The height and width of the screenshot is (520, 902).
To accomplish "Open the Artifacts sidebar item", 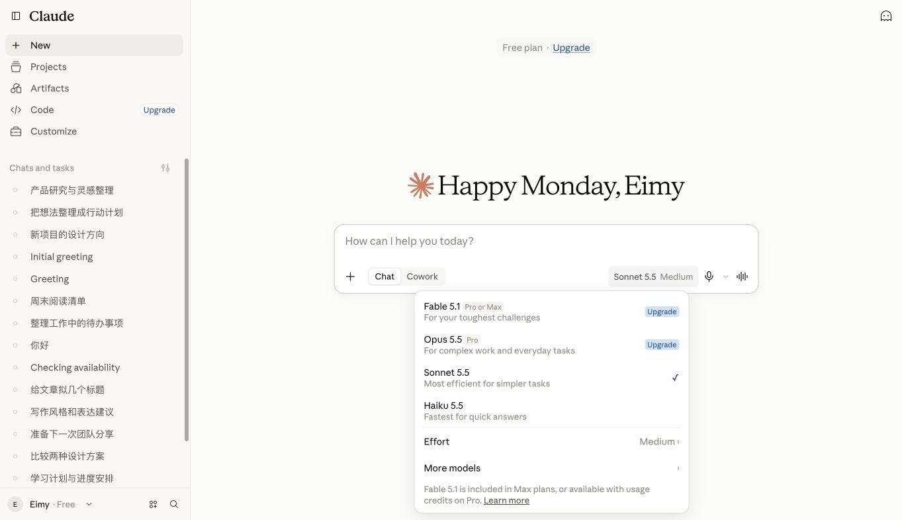I will [x=94, y=88].
